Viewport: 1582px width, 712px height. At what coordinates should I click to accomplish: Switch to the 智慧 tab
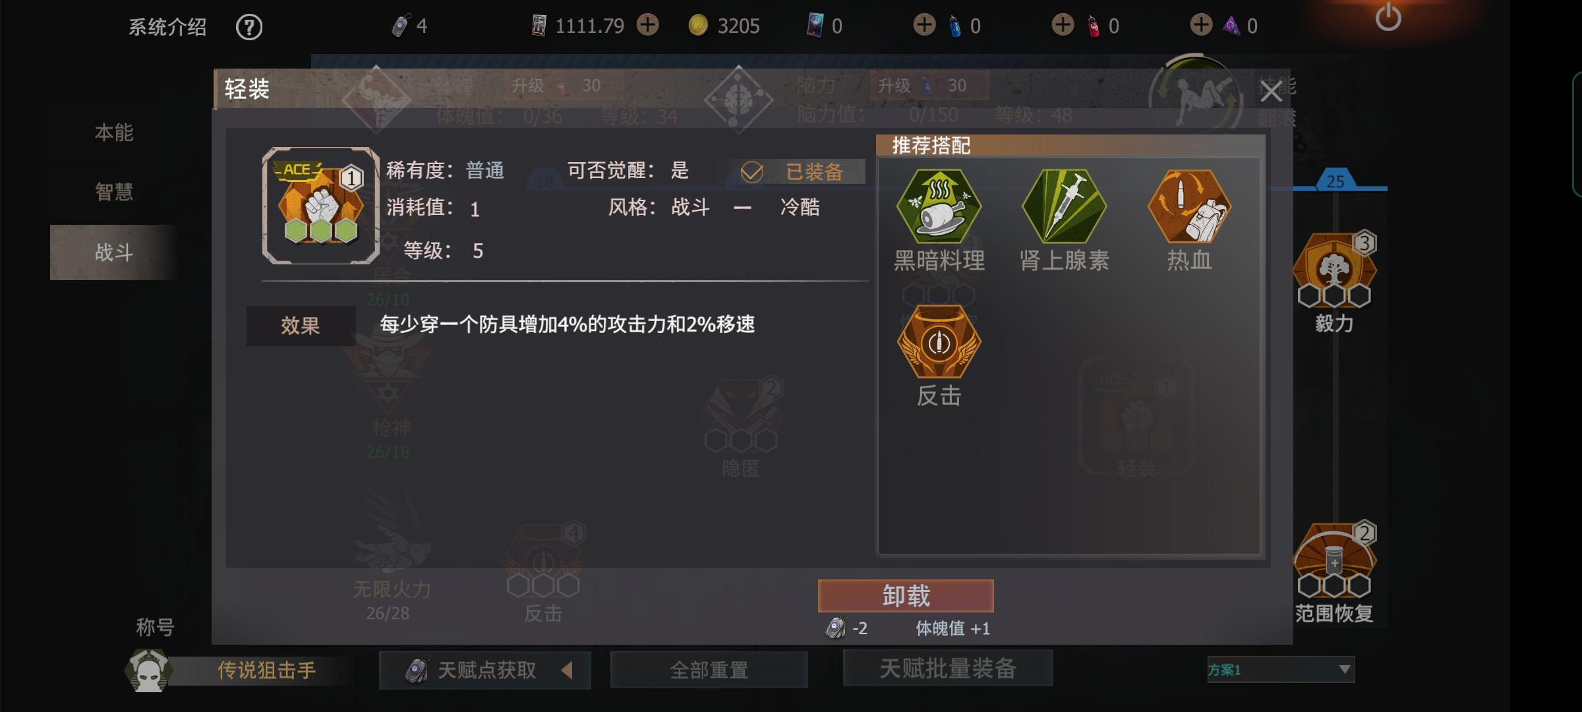(x=113, y=192)
